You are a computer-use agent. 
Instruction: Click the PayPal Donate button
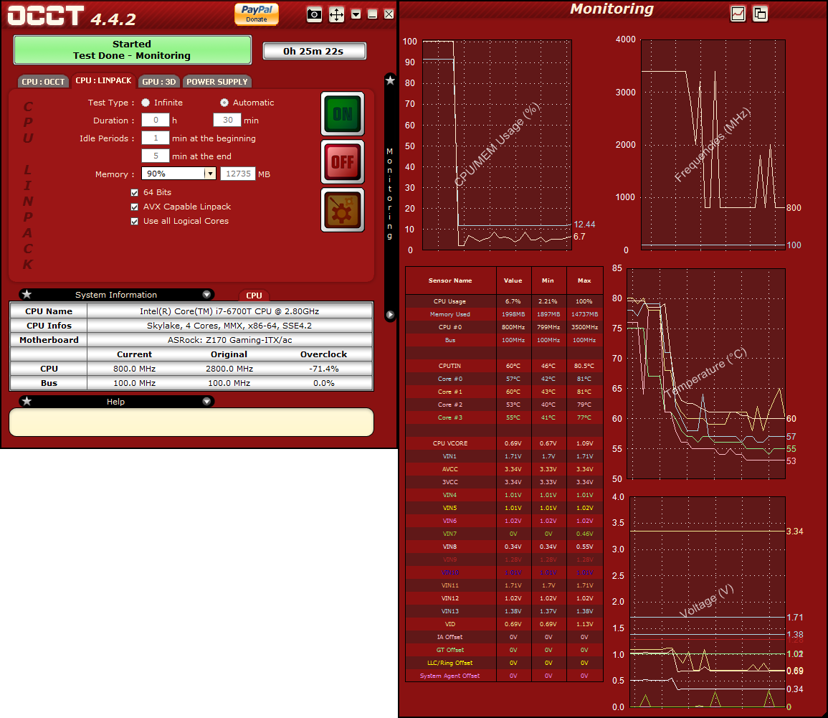point(256,14)
